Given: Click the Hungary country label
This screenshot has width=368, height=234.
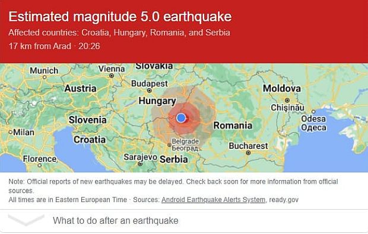Looking at the screenshot, I should (157, 101).
